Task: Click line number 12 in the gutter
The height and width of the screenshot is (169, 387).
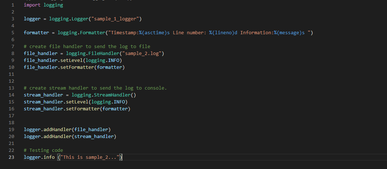Action: [x=11, y=81]
